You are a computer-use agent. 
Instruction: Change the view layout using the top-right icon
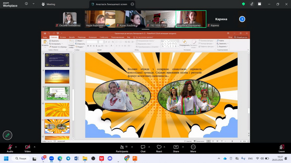(259, 4)
